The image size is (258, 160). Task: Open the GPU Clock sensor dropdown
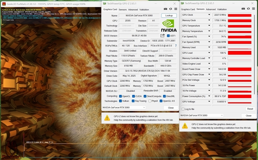point(209,15)
